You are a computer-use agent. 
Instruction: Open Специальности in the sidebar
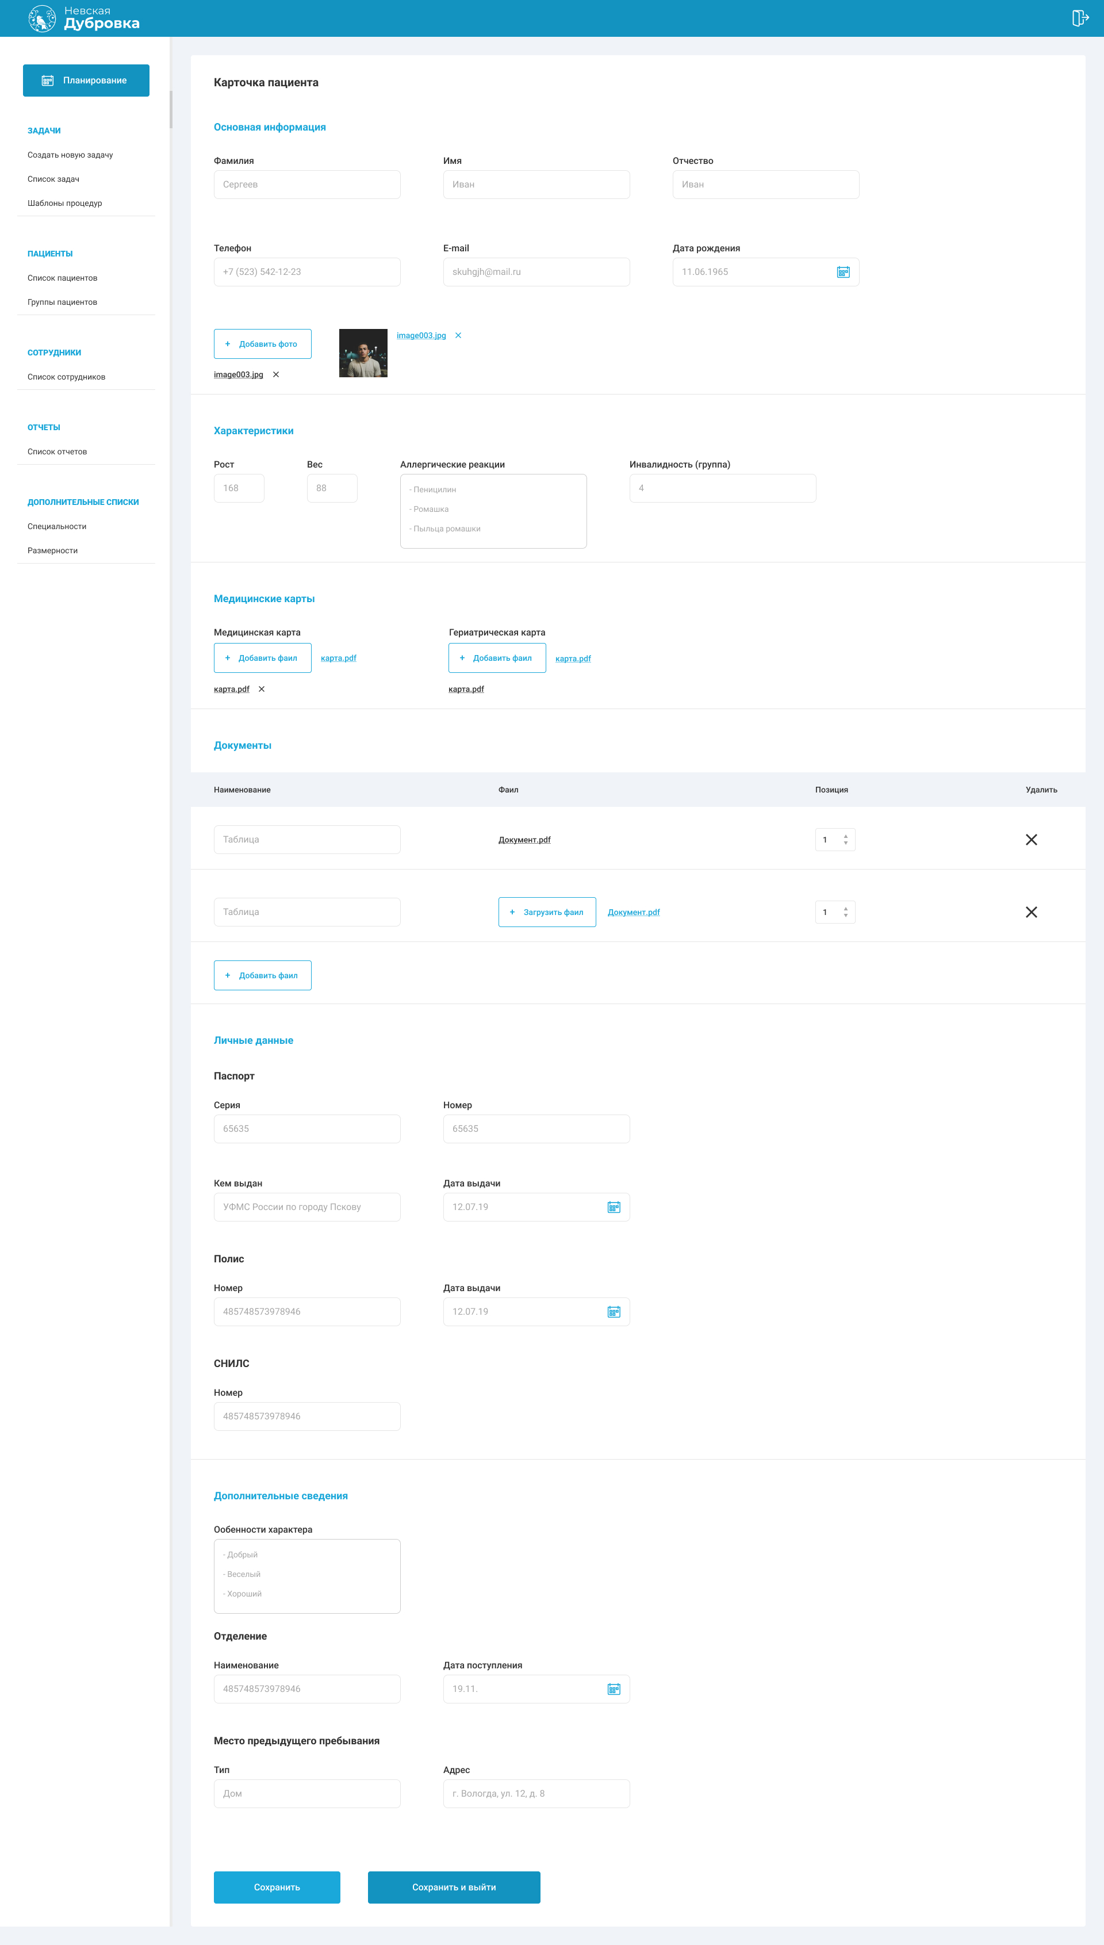click(x=57, y=526)
